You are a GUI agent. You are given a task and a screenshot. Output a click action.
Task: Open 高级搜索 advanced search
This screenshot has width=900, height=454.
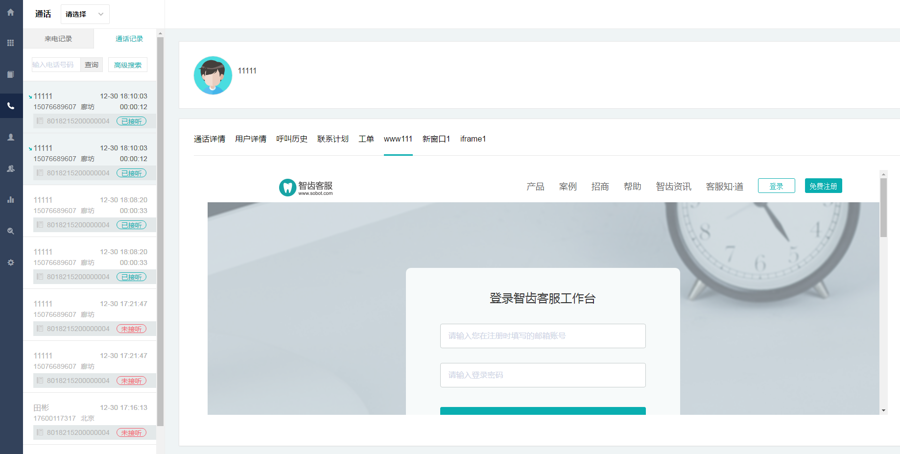(x=128, y=65)
